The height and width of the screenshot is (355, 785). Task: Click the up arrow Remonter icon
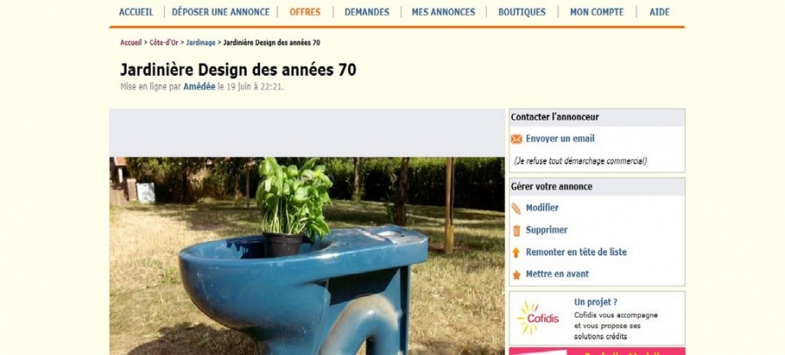coord(516,252)
